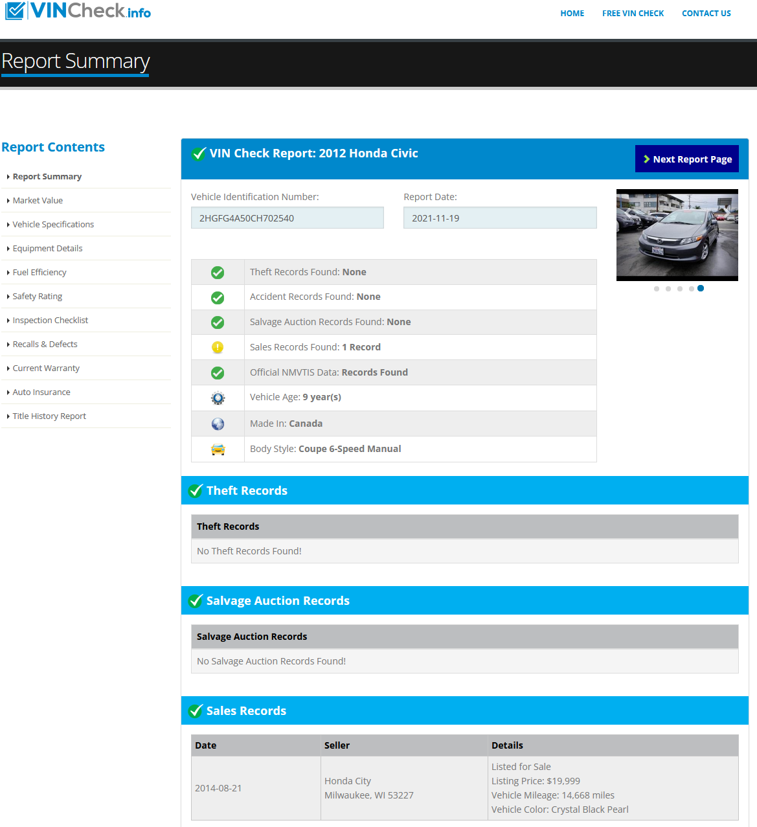The image size is (757, 827).
Task: Go to the HOME page
Action: pyautogui.click(x=572, y=13)
